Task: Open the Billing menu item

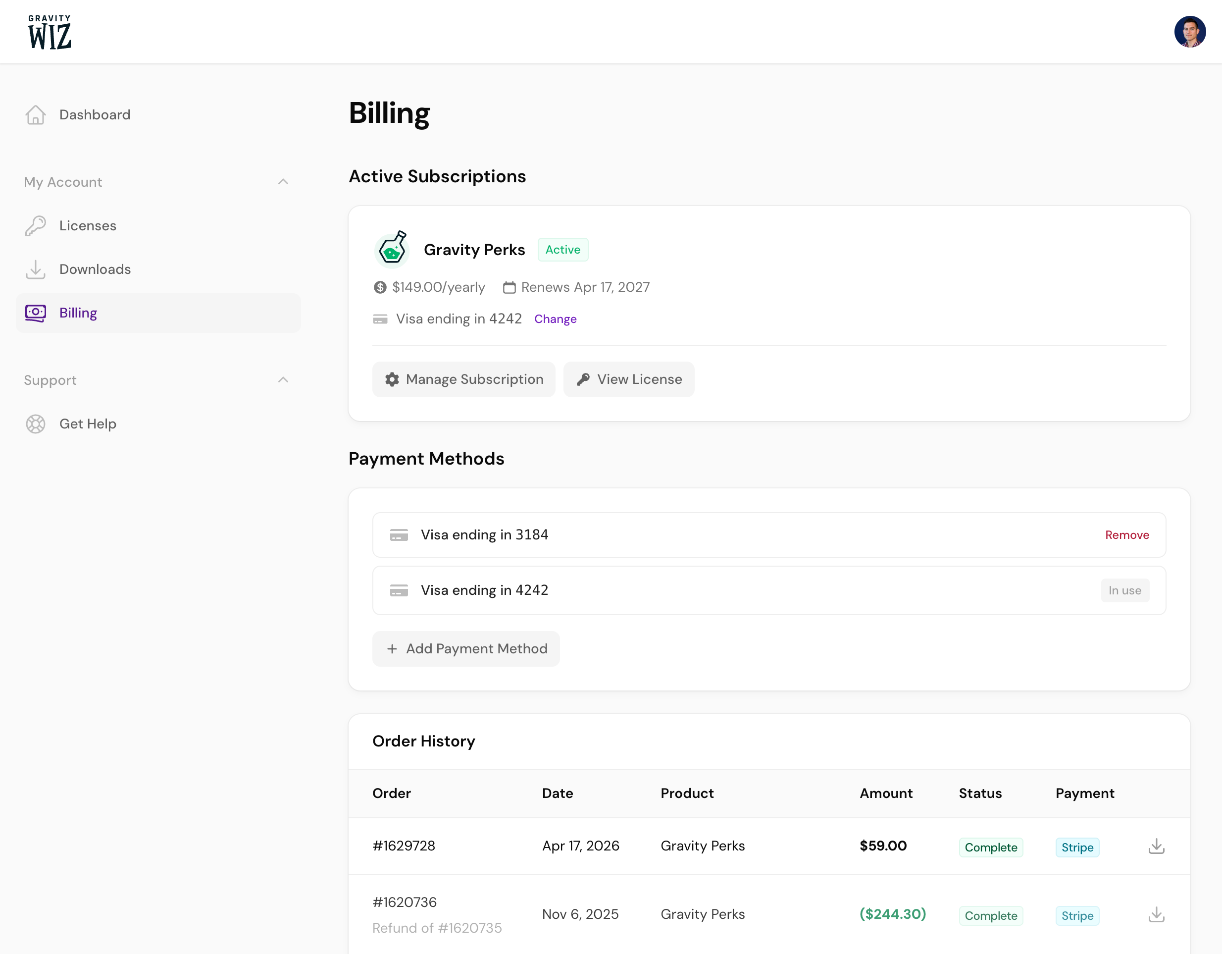Action: click(158, 313)
